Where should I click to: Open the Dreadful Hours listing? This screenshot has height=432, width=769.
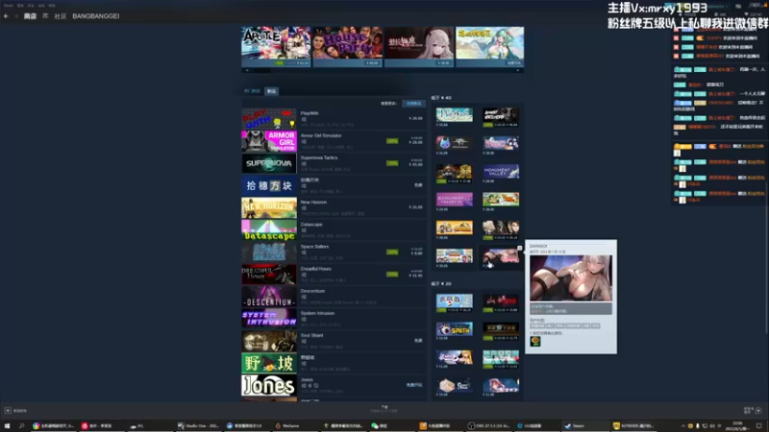click(x=333, y=275)
